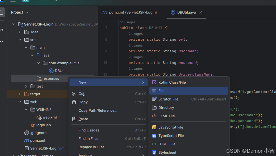Click the Stylesheet CSS icon
Viewport: 276px width, 156px height.
154,152
